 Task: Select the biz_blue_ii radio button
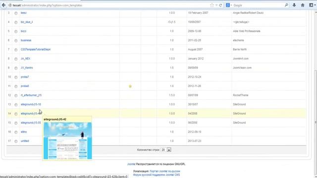point(16,22)
